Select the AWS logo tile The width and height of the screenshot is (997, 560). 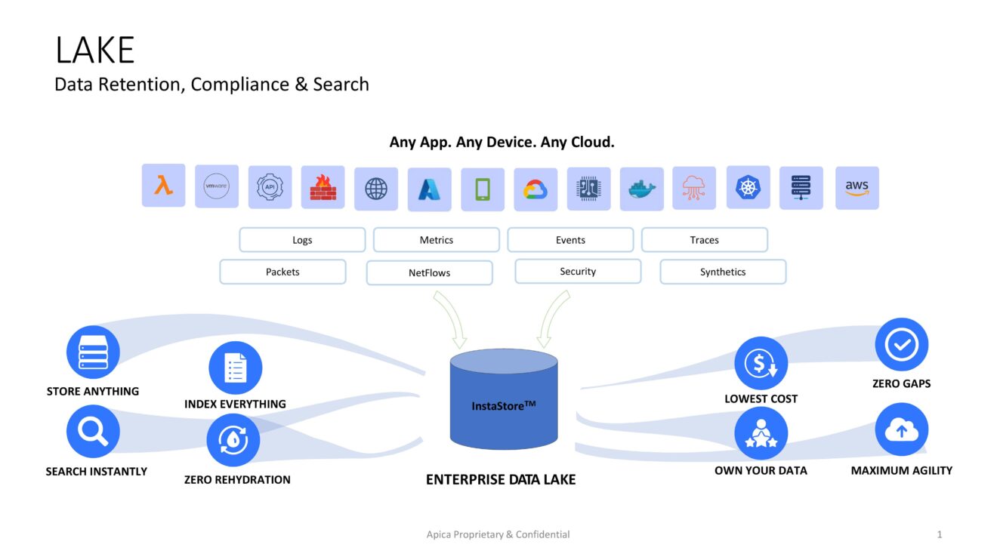point(857,188)
